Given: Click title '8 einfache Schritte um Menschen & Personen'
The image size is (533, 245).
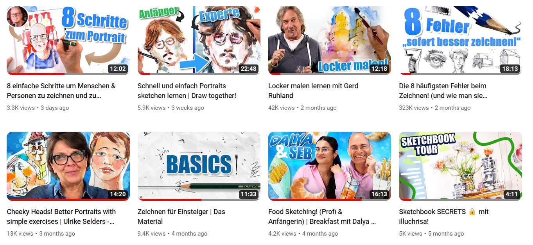Looking at the screenshot, I should [61, 91].
